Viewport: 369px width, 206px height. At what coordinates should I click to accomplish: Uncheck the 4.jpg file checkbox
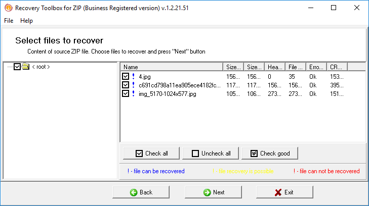pyautogui.click(x=126, y=76)
